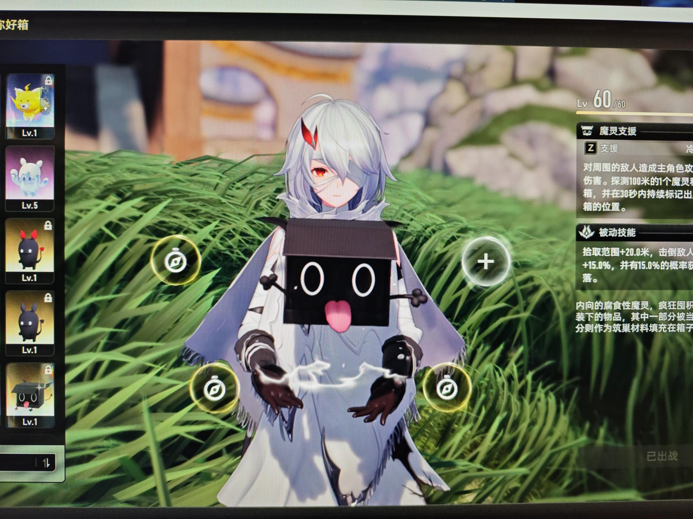Click the Lv. 60/60 experience bar

[634, 113]
